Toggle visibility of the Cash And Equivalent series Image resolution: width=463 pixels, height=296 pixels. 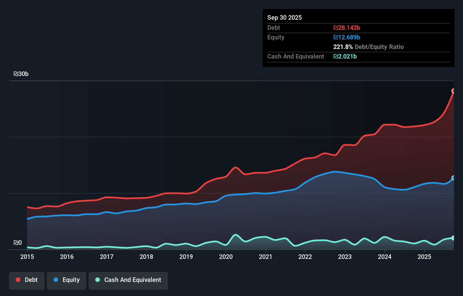tap(128, 280)
